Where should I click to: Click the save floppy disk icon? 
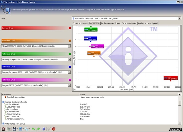coord(14,129)
